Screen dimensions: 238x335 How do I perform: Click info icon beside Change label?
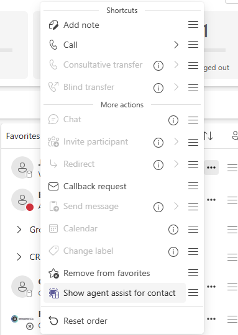click(x=173, y=252)
